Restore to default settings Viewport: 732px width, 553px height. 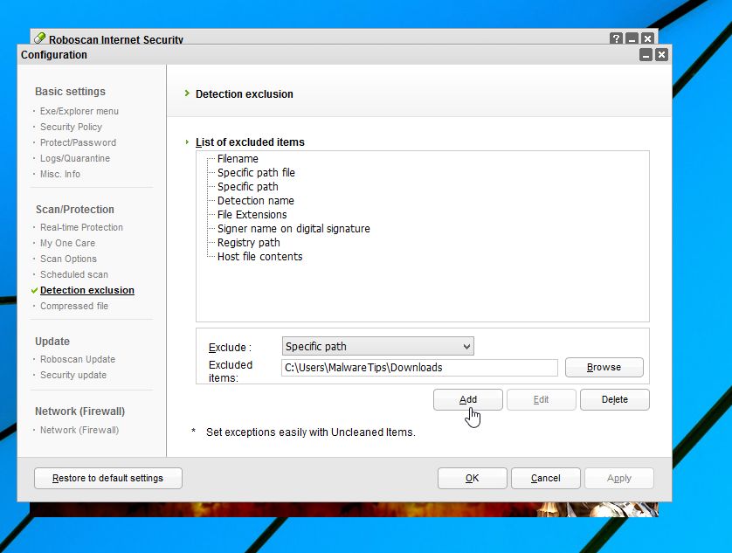[x=107, y=478]
